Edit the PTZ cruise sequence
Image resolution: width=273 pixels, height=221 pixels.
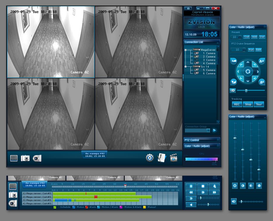[259, 50]
